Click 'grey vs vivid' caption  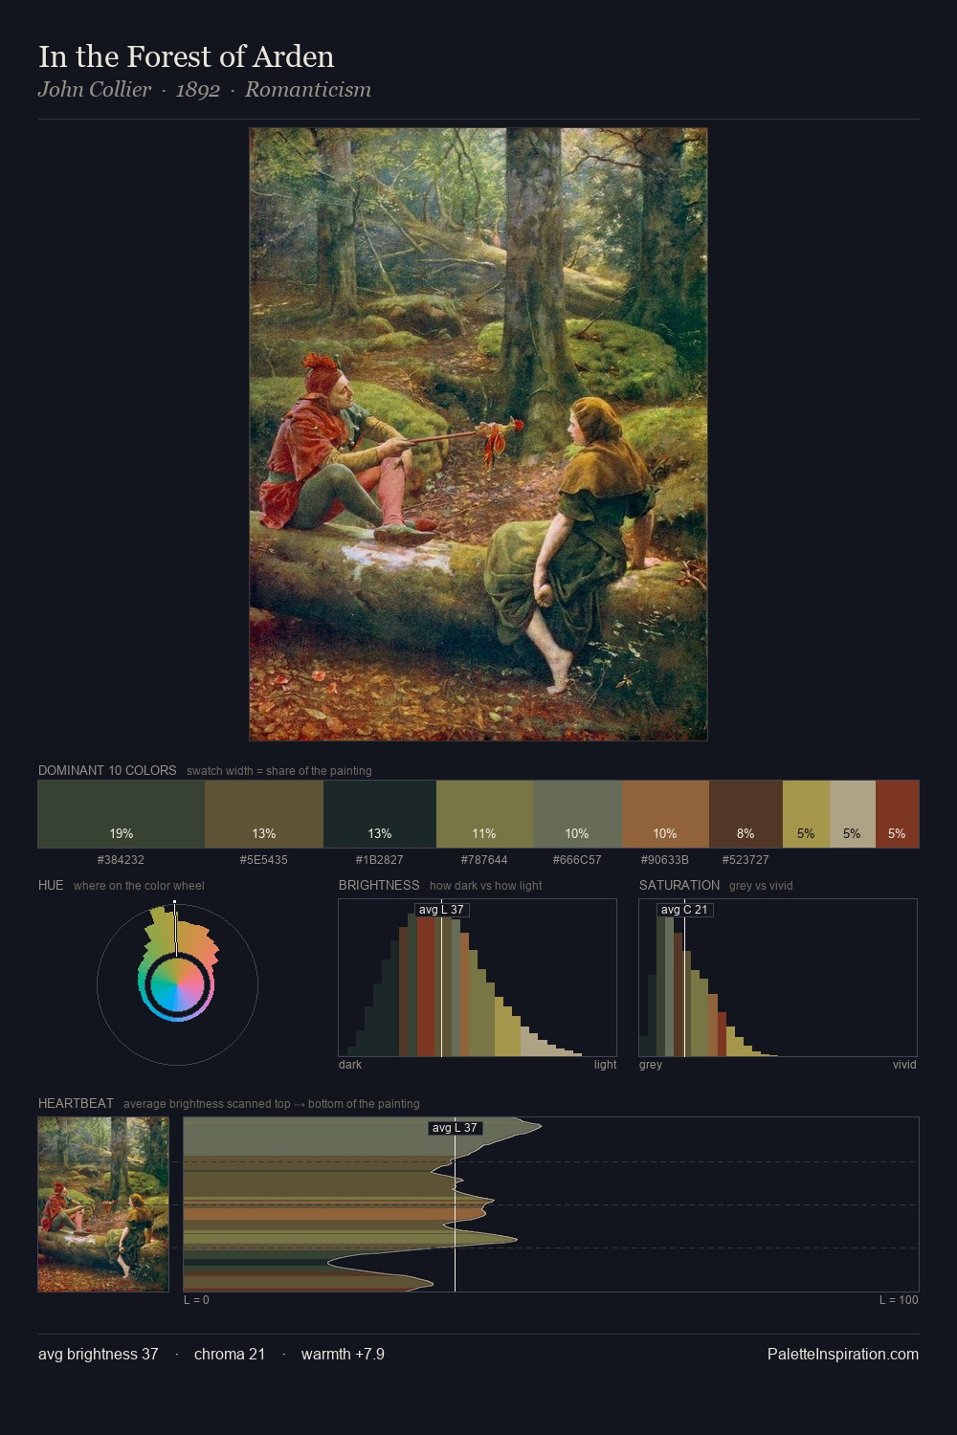pos(761,886)
